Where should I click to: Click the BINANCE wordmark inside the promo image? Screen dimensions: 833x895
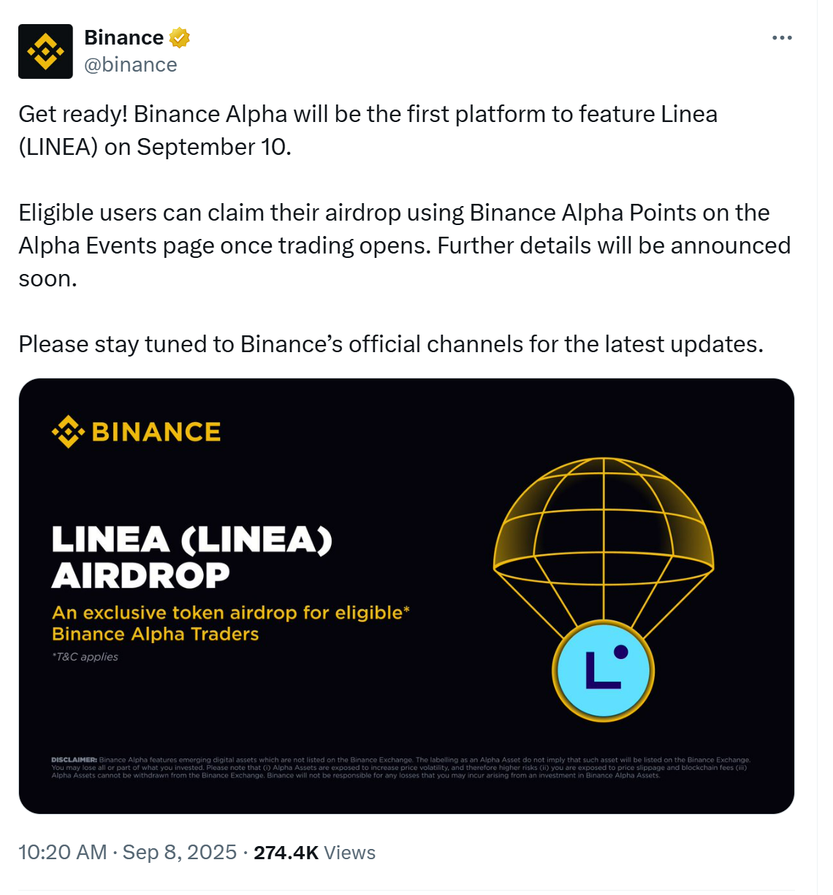[156, 431]
